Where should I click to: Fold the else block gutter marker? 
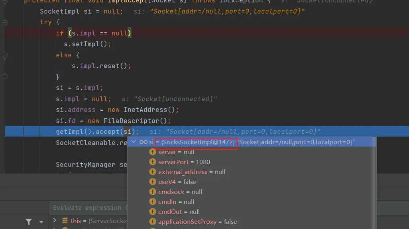pyautogui.click(x=5, y=55)
